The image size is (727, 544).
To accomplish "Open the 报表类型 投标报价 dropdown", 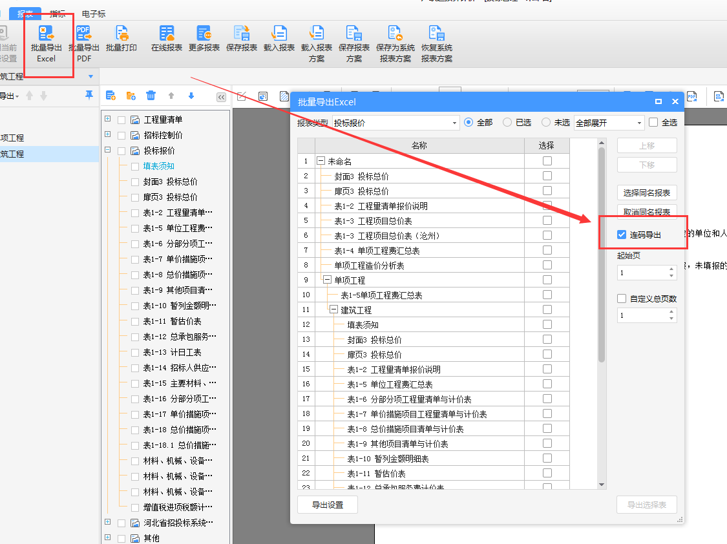I will [x=396, y=123].
